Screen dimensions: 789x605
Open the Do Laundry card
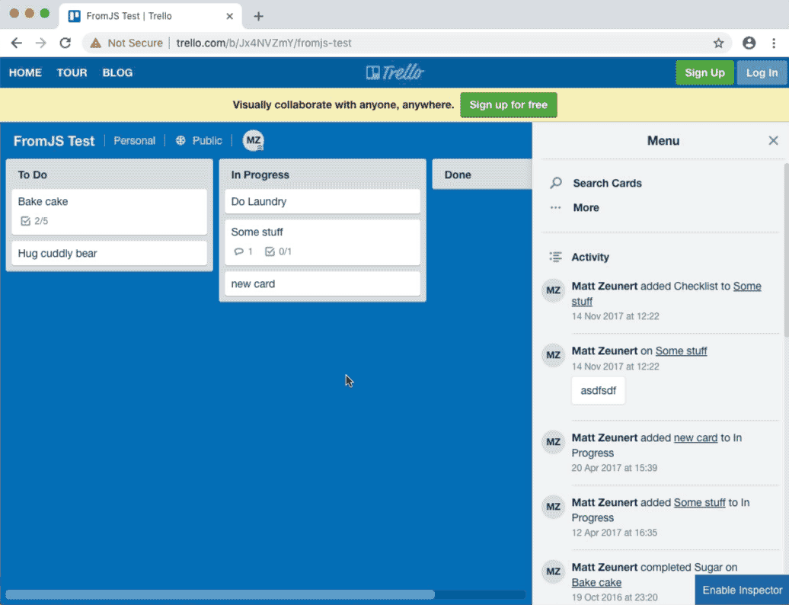pos(323,201)
